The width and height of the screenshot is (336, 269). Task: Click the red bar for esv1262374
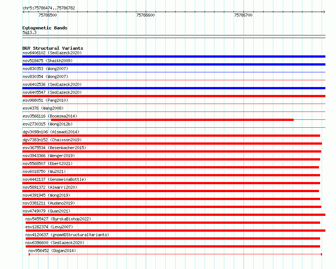tap(176, 231)
